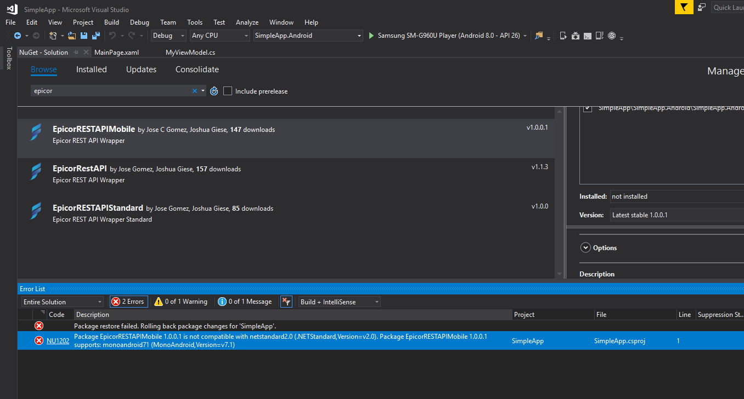Click the yellow notifications flag icon
This screenshot has height=399, width=744.
(684, 7)
